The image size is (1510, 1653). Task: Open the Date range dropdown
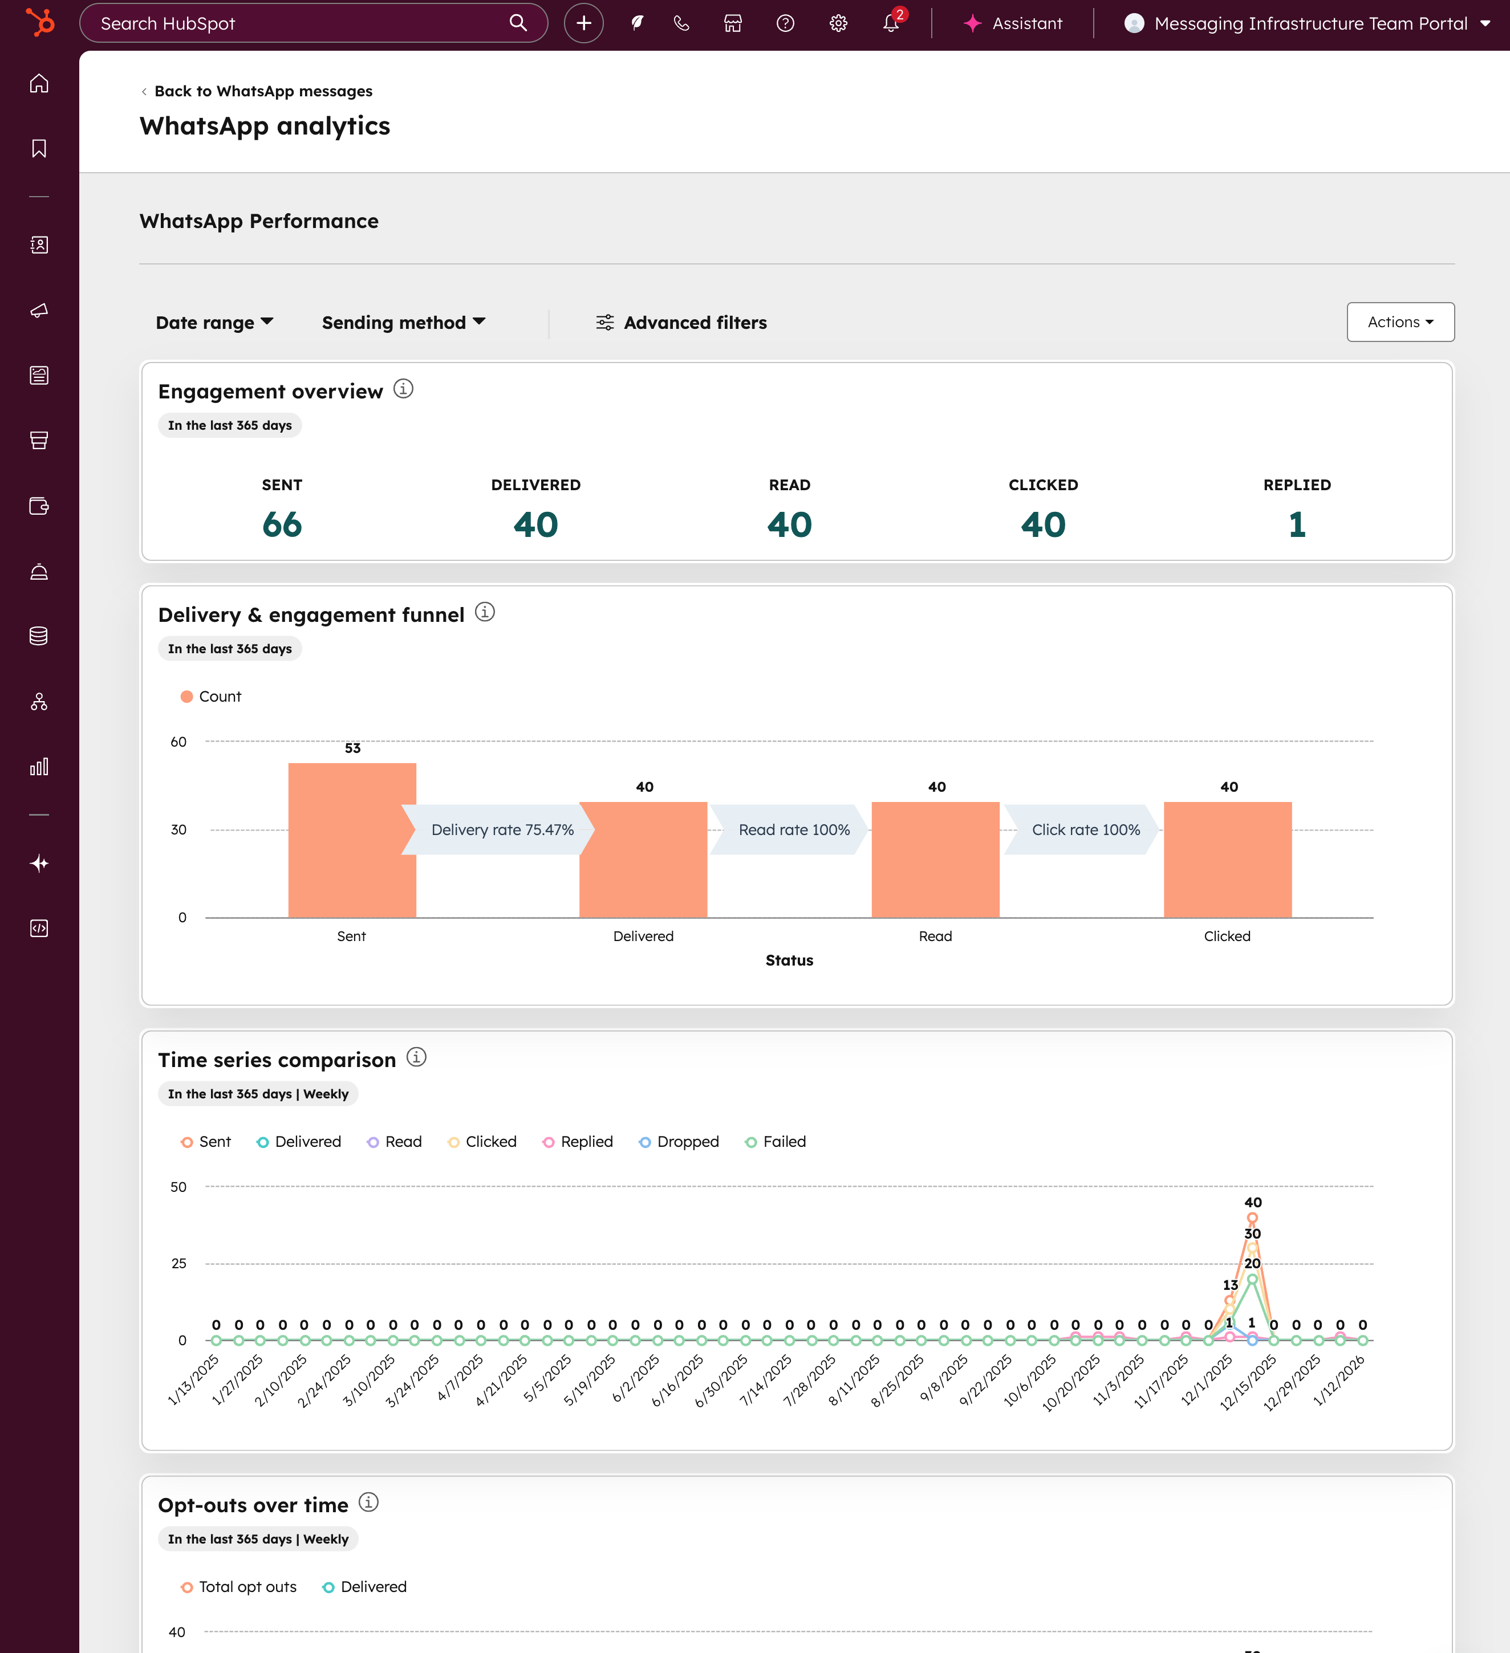point(214,322)
